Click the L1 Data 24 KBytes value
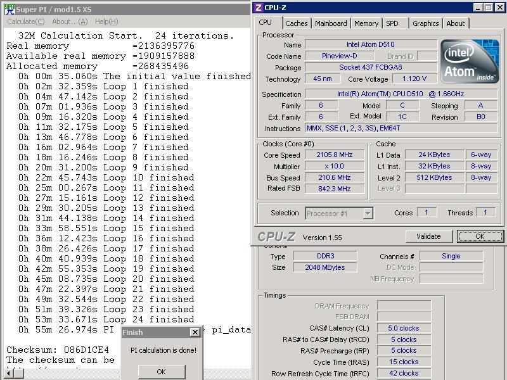Screen dimensions: 507x380 [434, 155]
